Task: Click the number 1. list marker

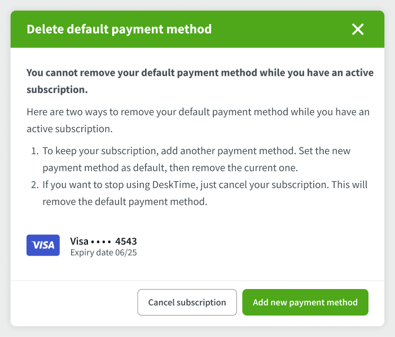Action: 35,151
